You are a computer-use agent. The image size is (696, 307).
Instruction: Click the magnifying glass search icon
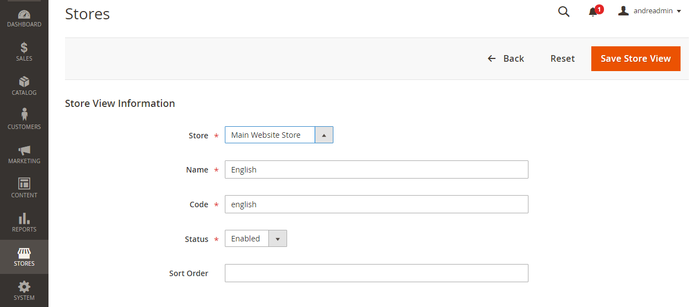tap(564, 12)
